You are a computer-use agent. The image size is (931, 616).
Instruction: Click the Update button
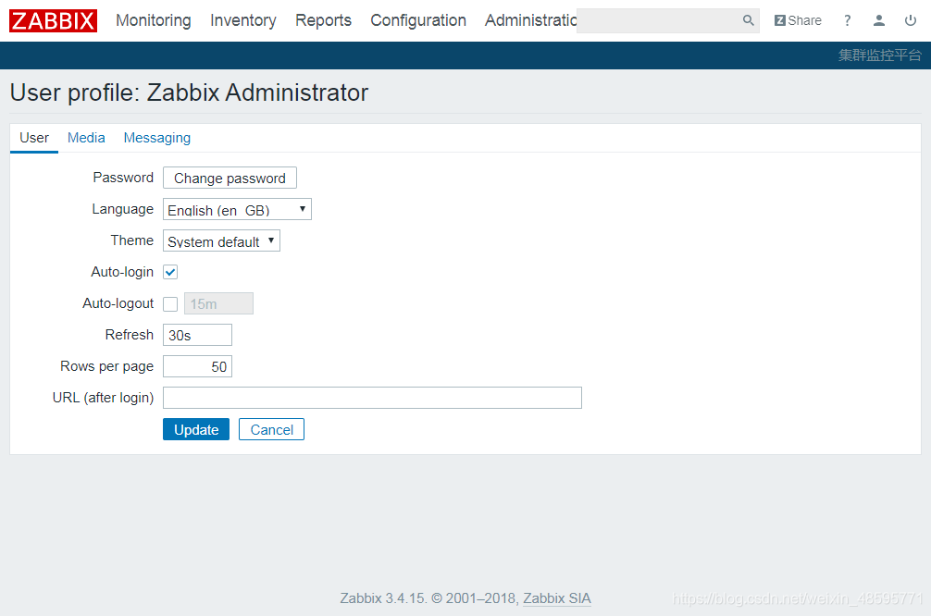tap(196, 430)
